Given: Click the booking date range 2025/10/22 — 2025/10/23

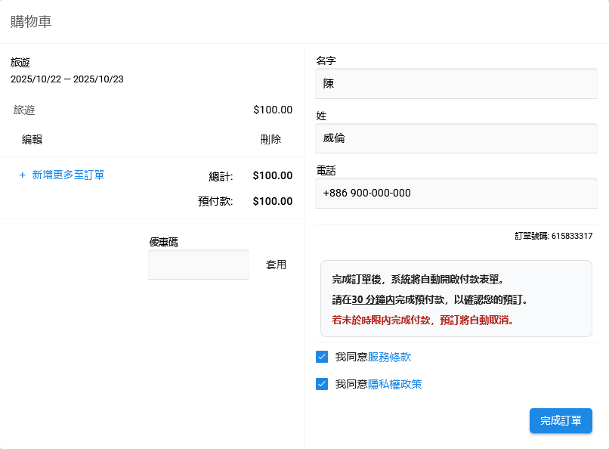Looking at the screenshot, I should tap(67, 79).
